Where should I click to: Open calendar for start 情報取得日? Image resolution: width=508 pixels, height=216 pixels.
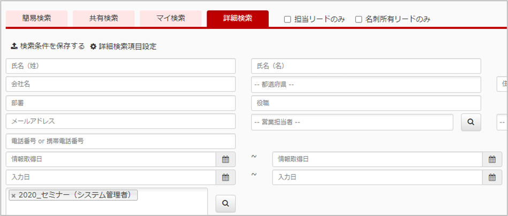pos(226,159)
